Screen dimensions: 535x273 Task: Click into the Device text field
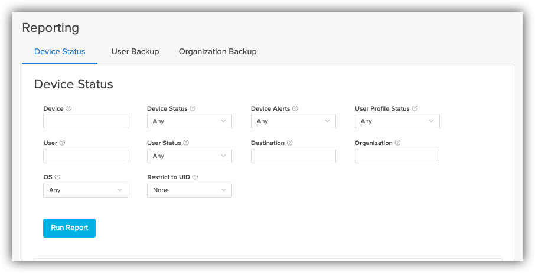(x=86, y=121)
